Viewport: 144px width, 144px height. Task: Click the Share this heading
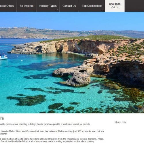120,122
